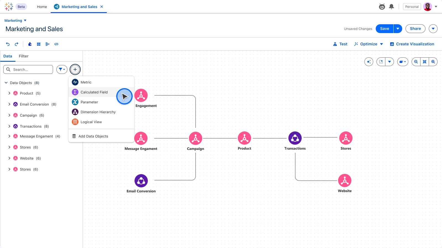The width and height of the screenshot is (442, 248).
Task: Click the Tableau logo
Action: coord(9,7)
